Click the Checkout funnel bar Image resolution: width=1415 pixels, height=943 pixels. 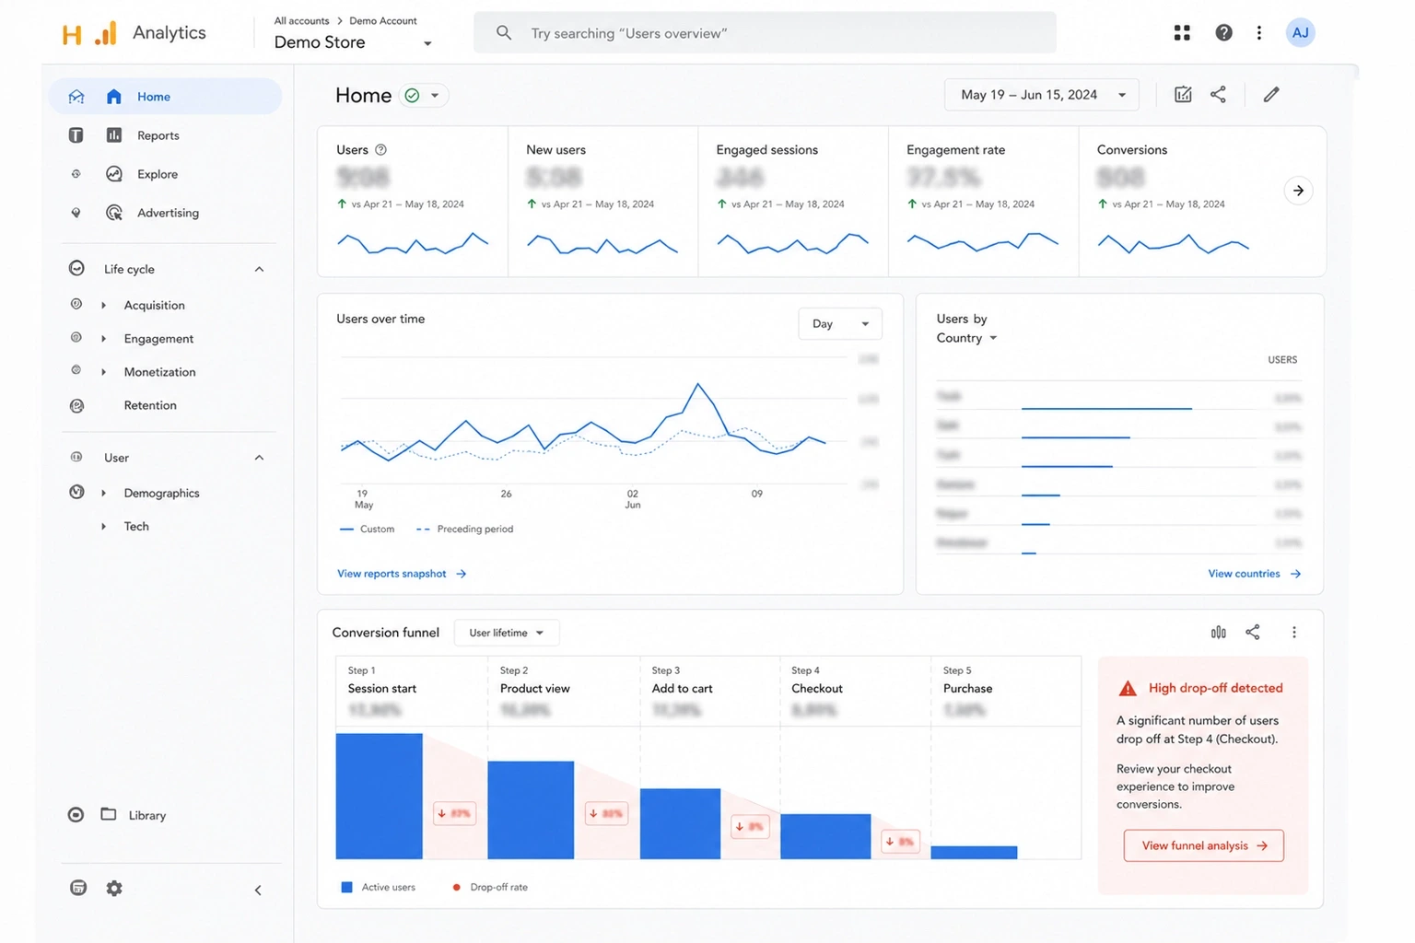825,836
